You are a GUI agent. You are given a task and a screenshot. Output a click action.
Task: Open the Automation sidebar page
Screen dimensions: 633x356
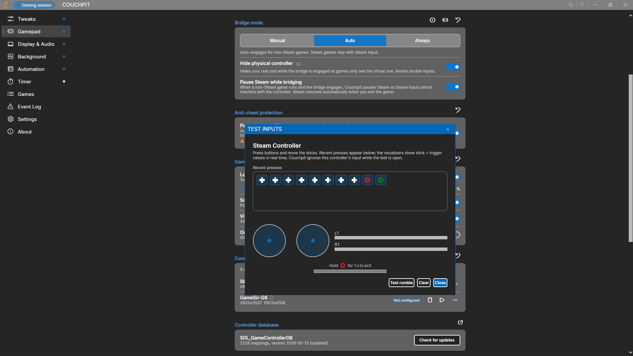tap(36, 69)
